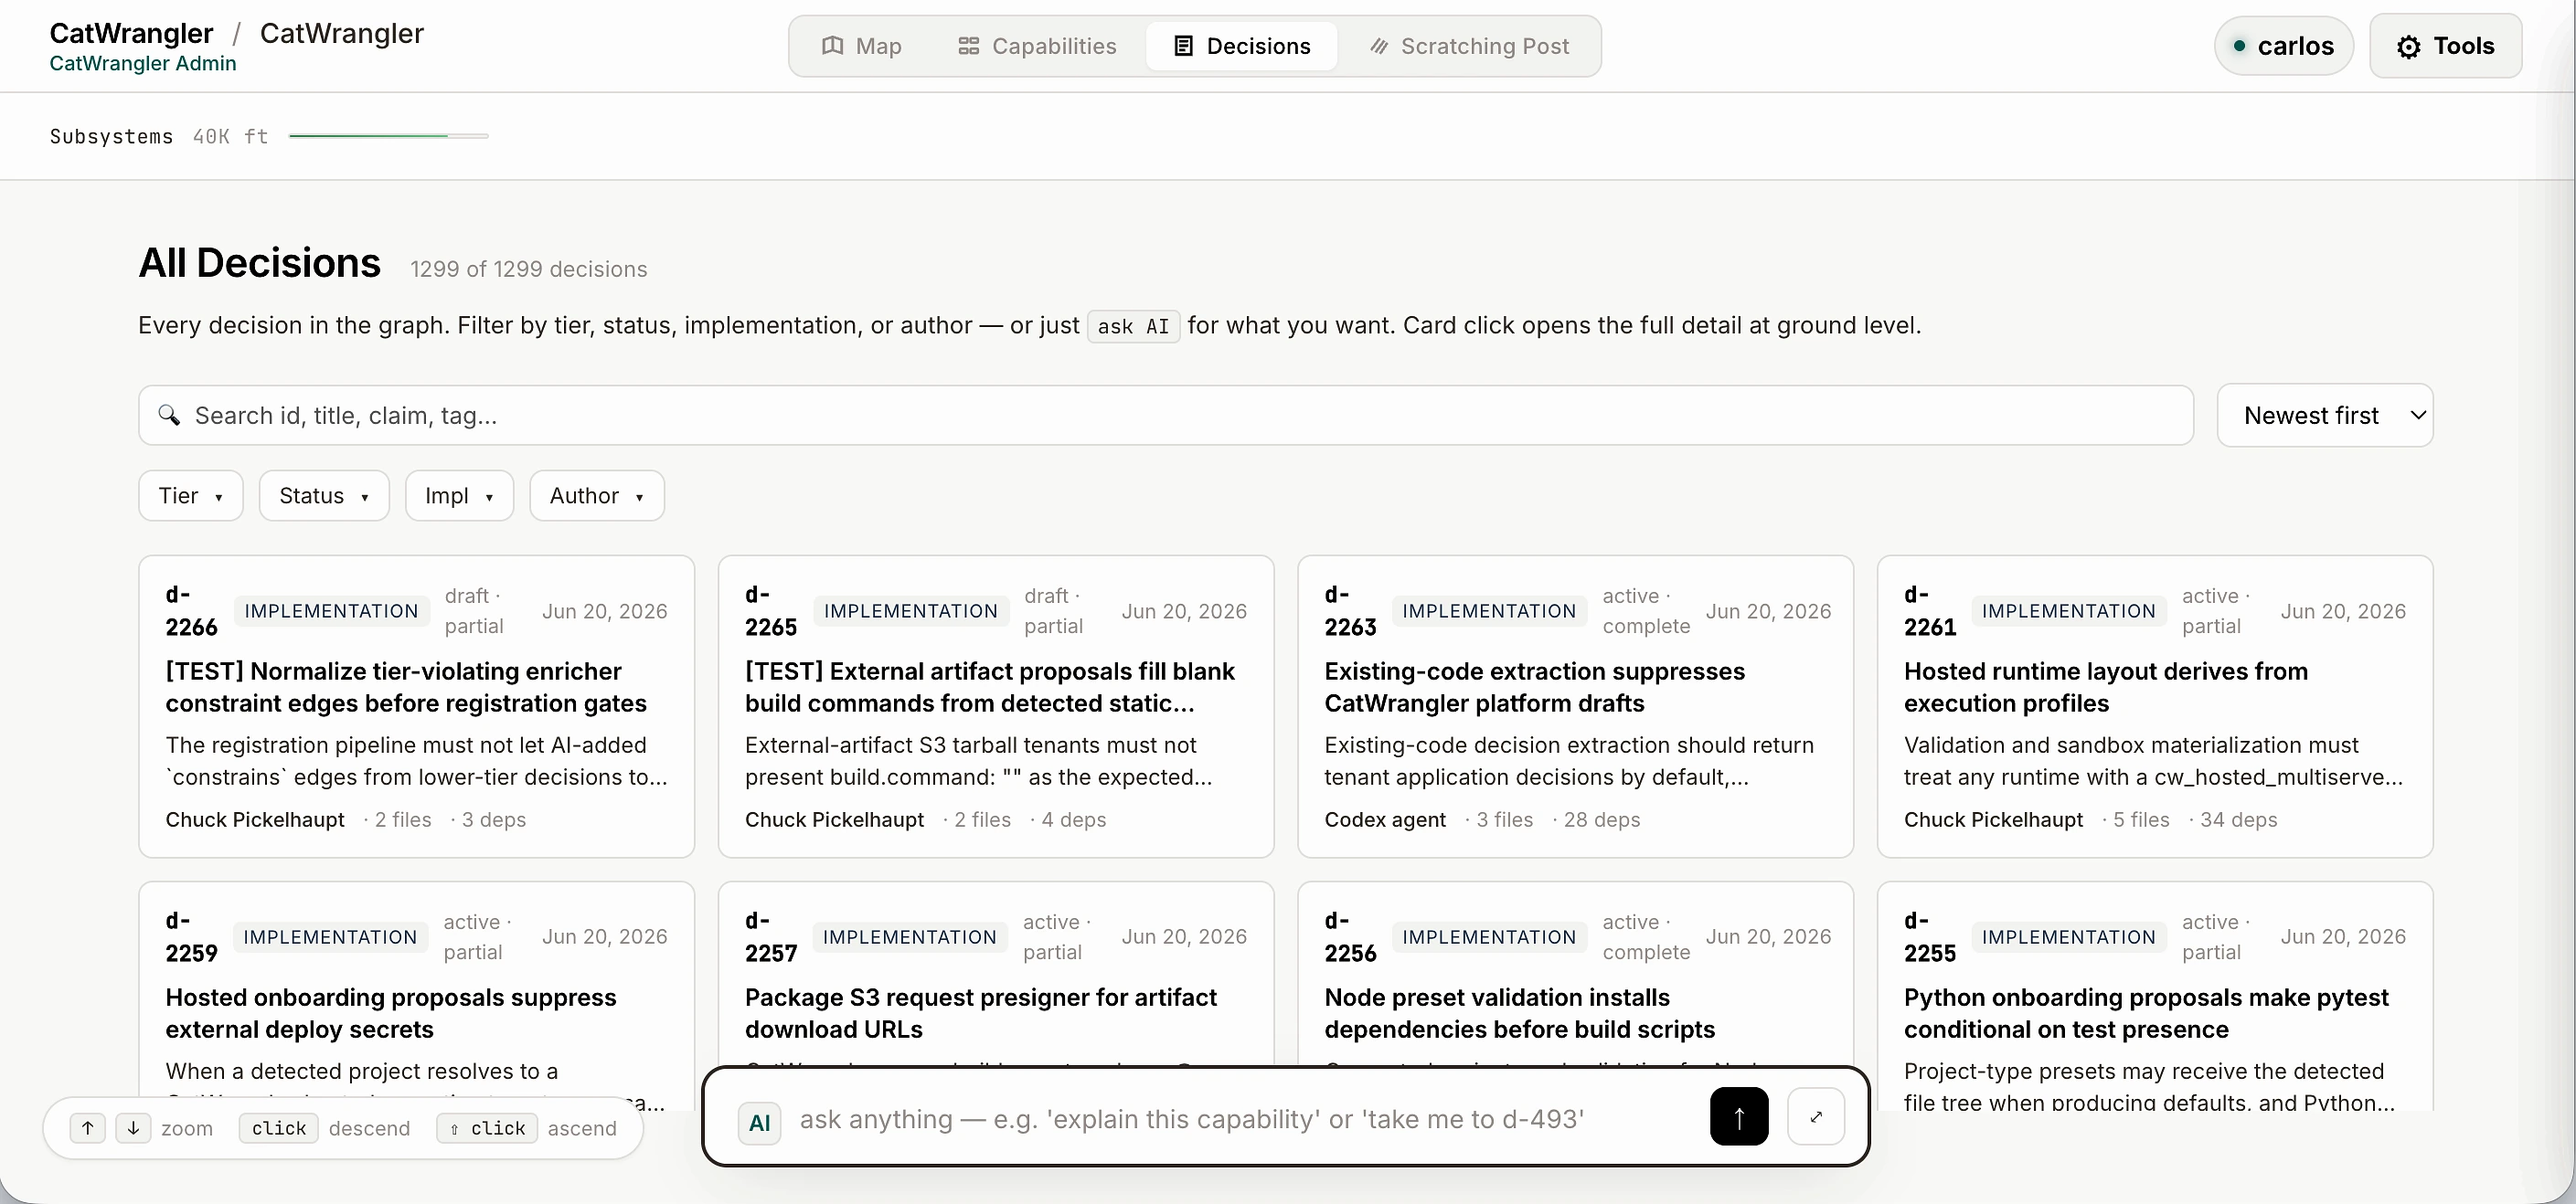
Task: Click the Map book icon
Action: 832,46
